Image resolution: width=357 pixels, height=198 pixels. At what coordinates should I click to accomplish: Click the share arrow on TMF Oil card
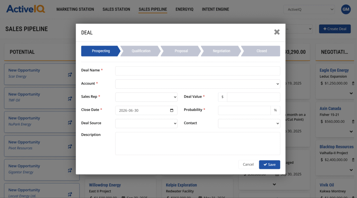pyautogui.click(x=70, y=99)
